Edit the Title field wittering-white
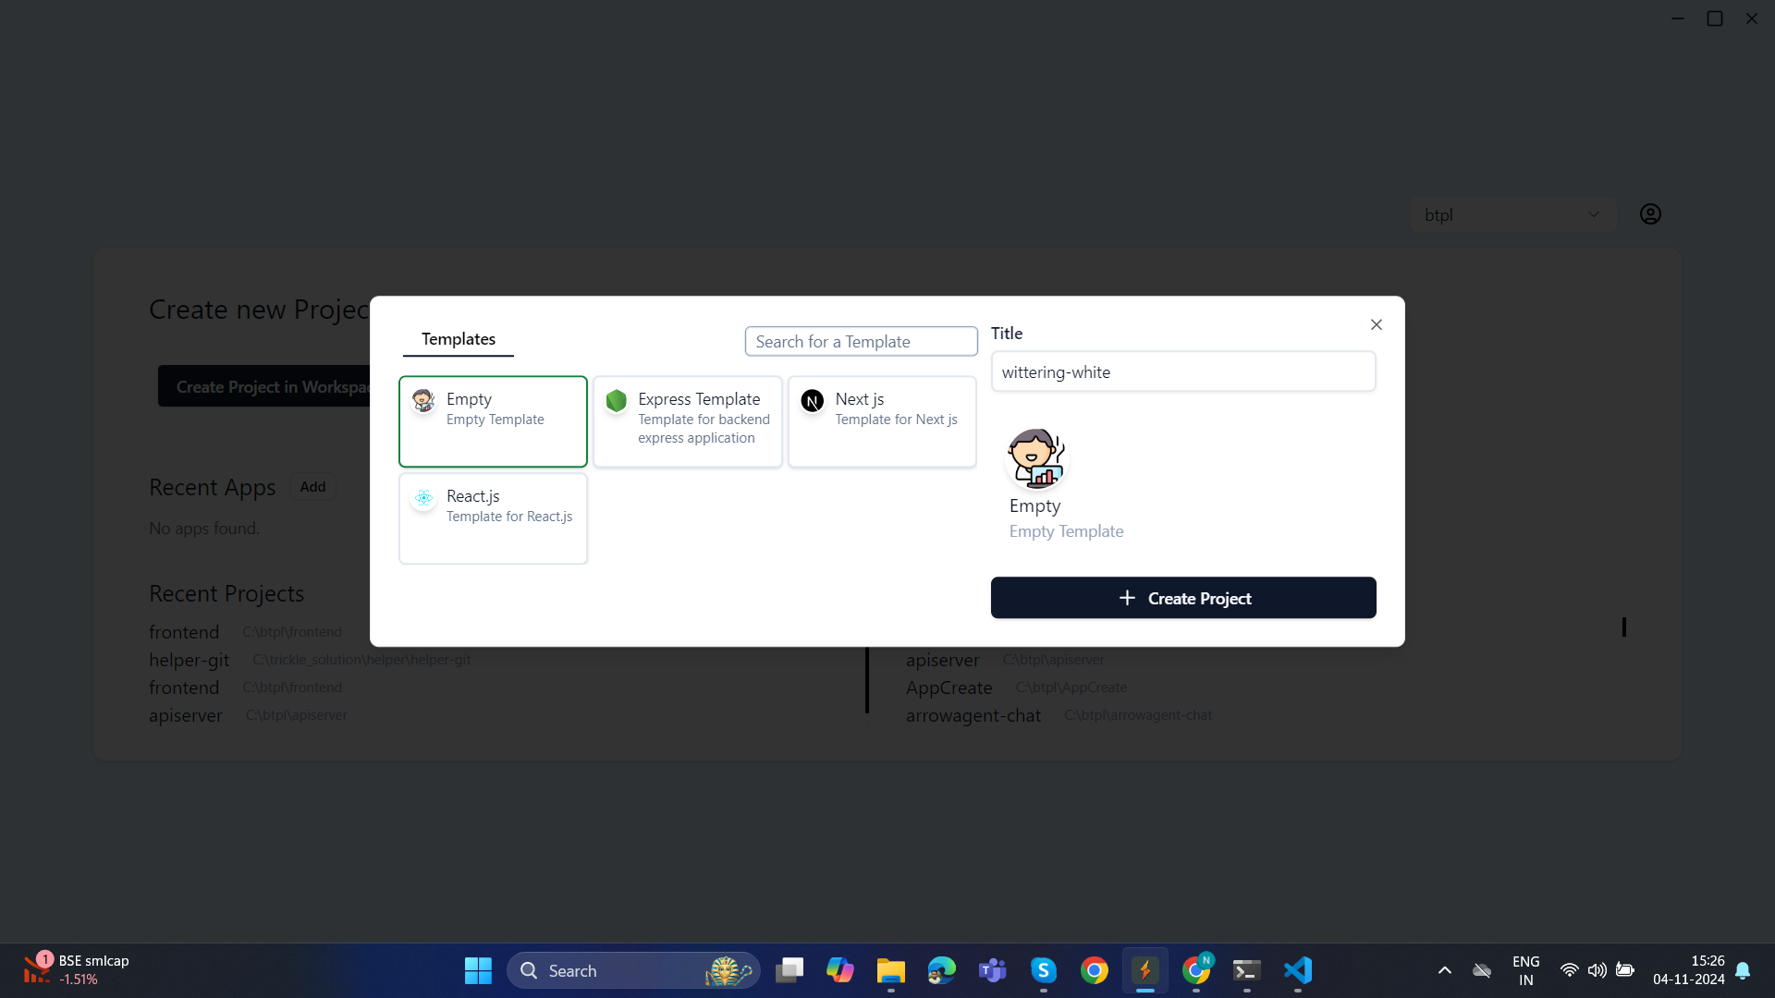The height and width of the screenshot is (998, 1775). click(x=1183, y=371)
